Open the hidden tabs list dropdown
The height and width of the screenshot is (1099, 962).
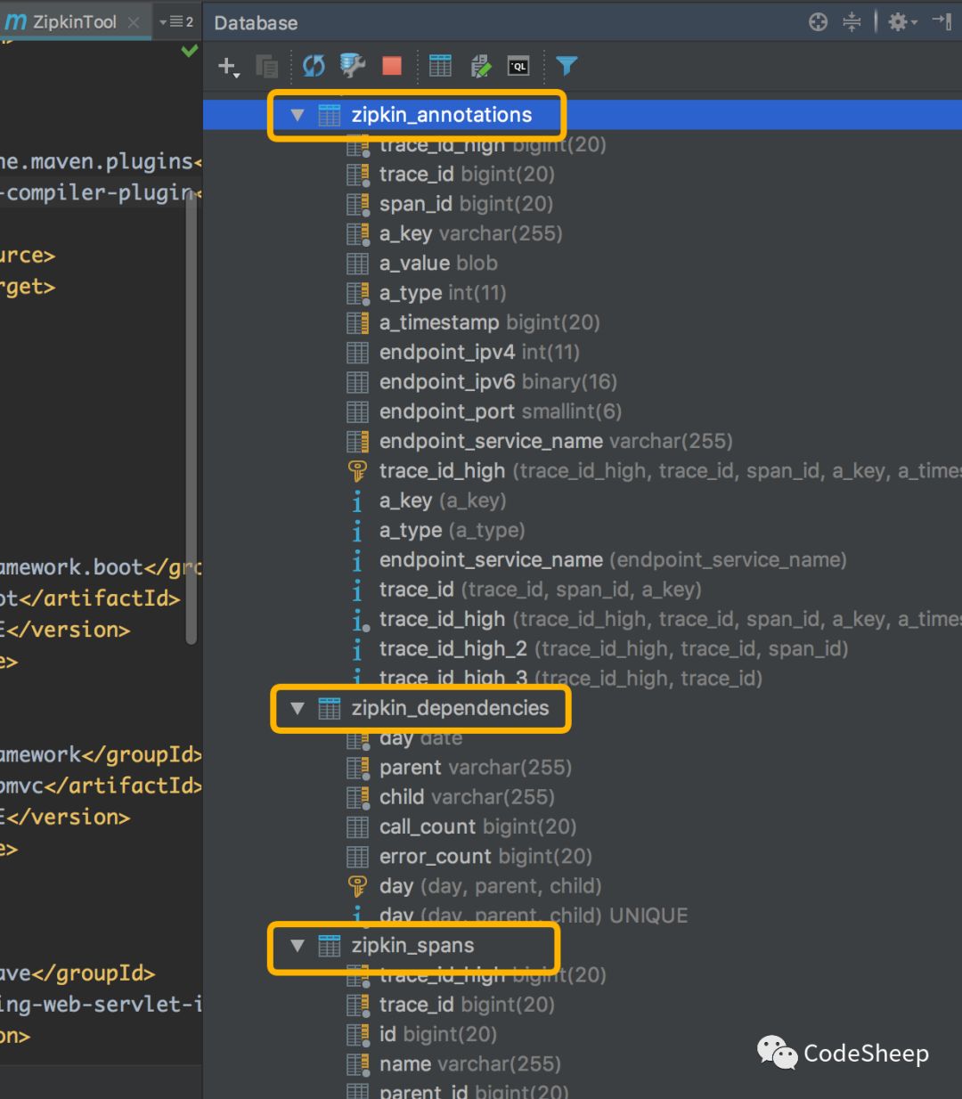176,22
